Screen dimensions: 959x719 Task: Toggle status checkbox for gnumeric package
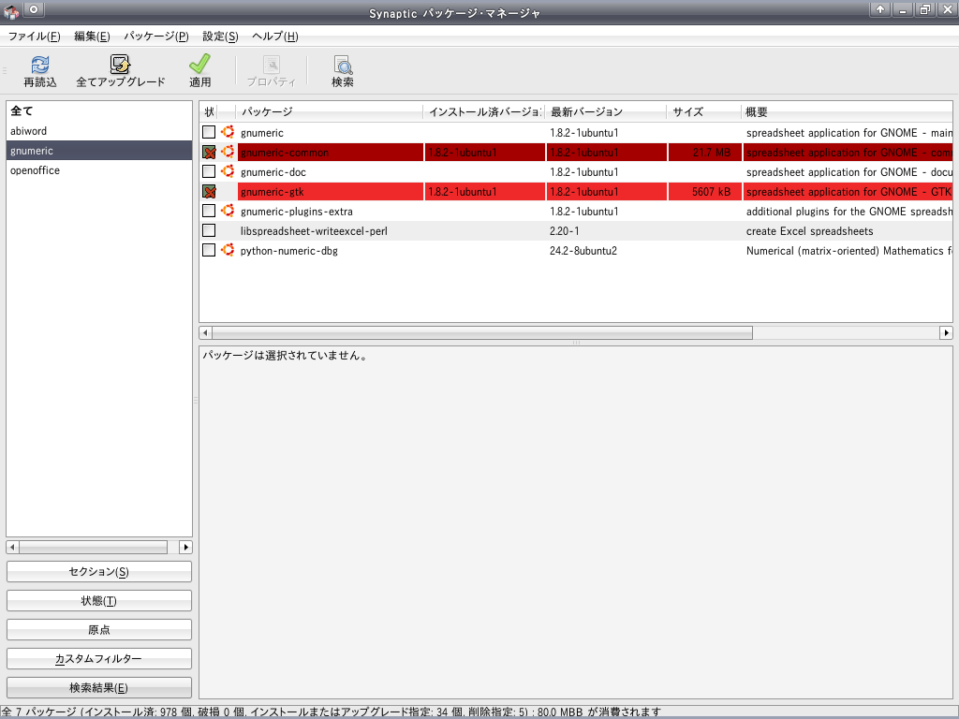tap(209, 132)
